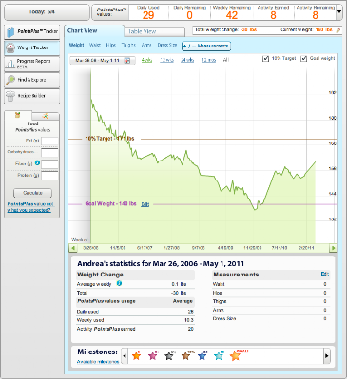Toggle the 10% Target checkbox
The height and width of the screenshot is (380, 347).
click(266, 59)
